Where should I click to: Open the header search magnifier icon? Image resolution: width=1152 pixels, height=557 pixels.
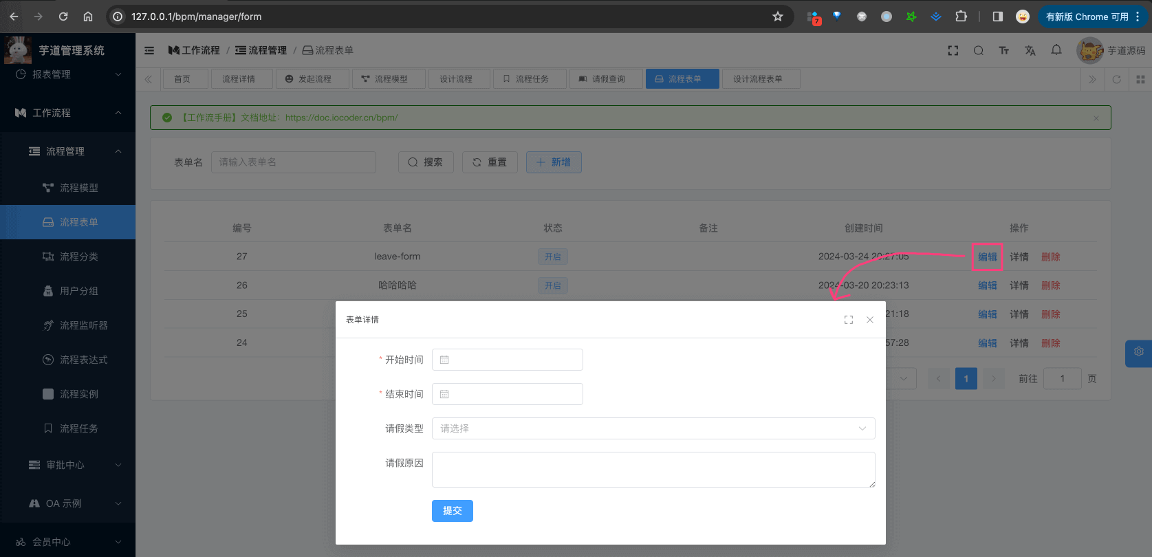point(978,50)
